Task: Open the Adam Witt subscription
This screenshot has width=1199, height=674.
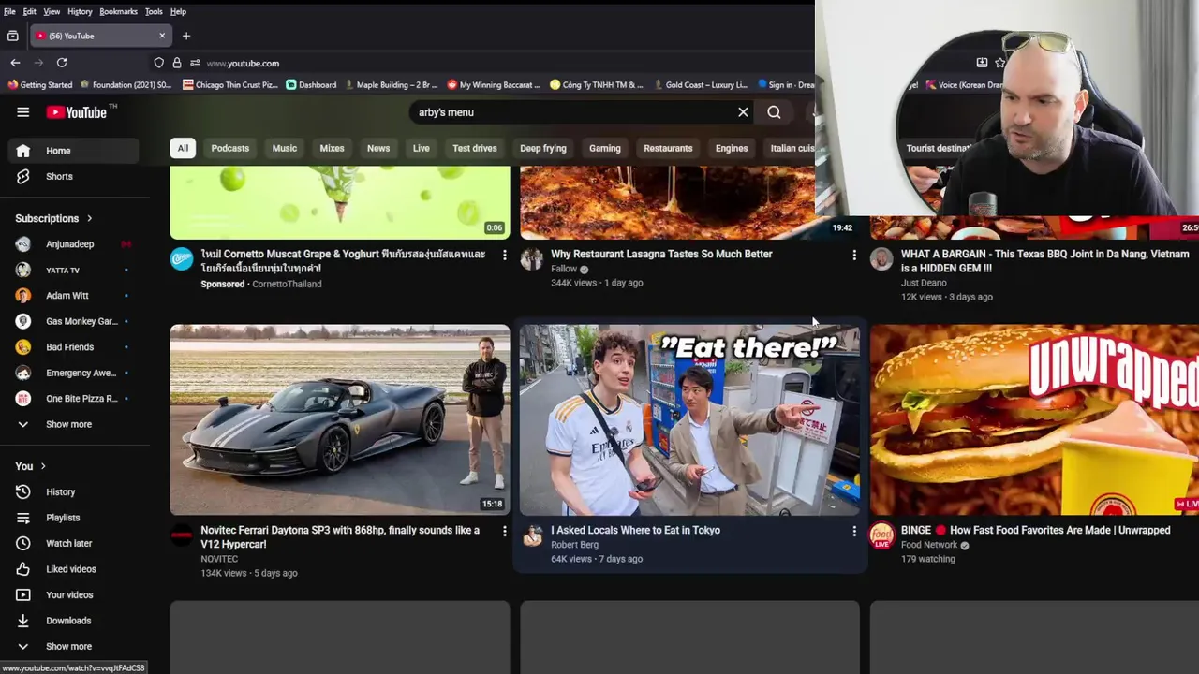Action: click(x=73, y=296)
